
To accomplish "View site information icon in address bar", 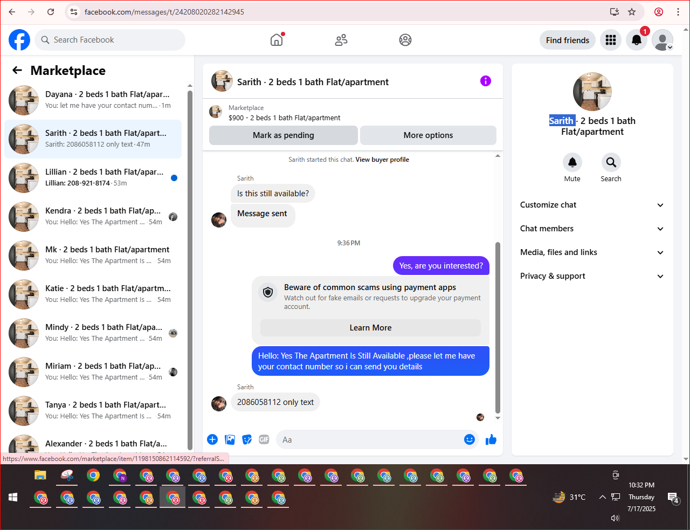I will point(74,12).
